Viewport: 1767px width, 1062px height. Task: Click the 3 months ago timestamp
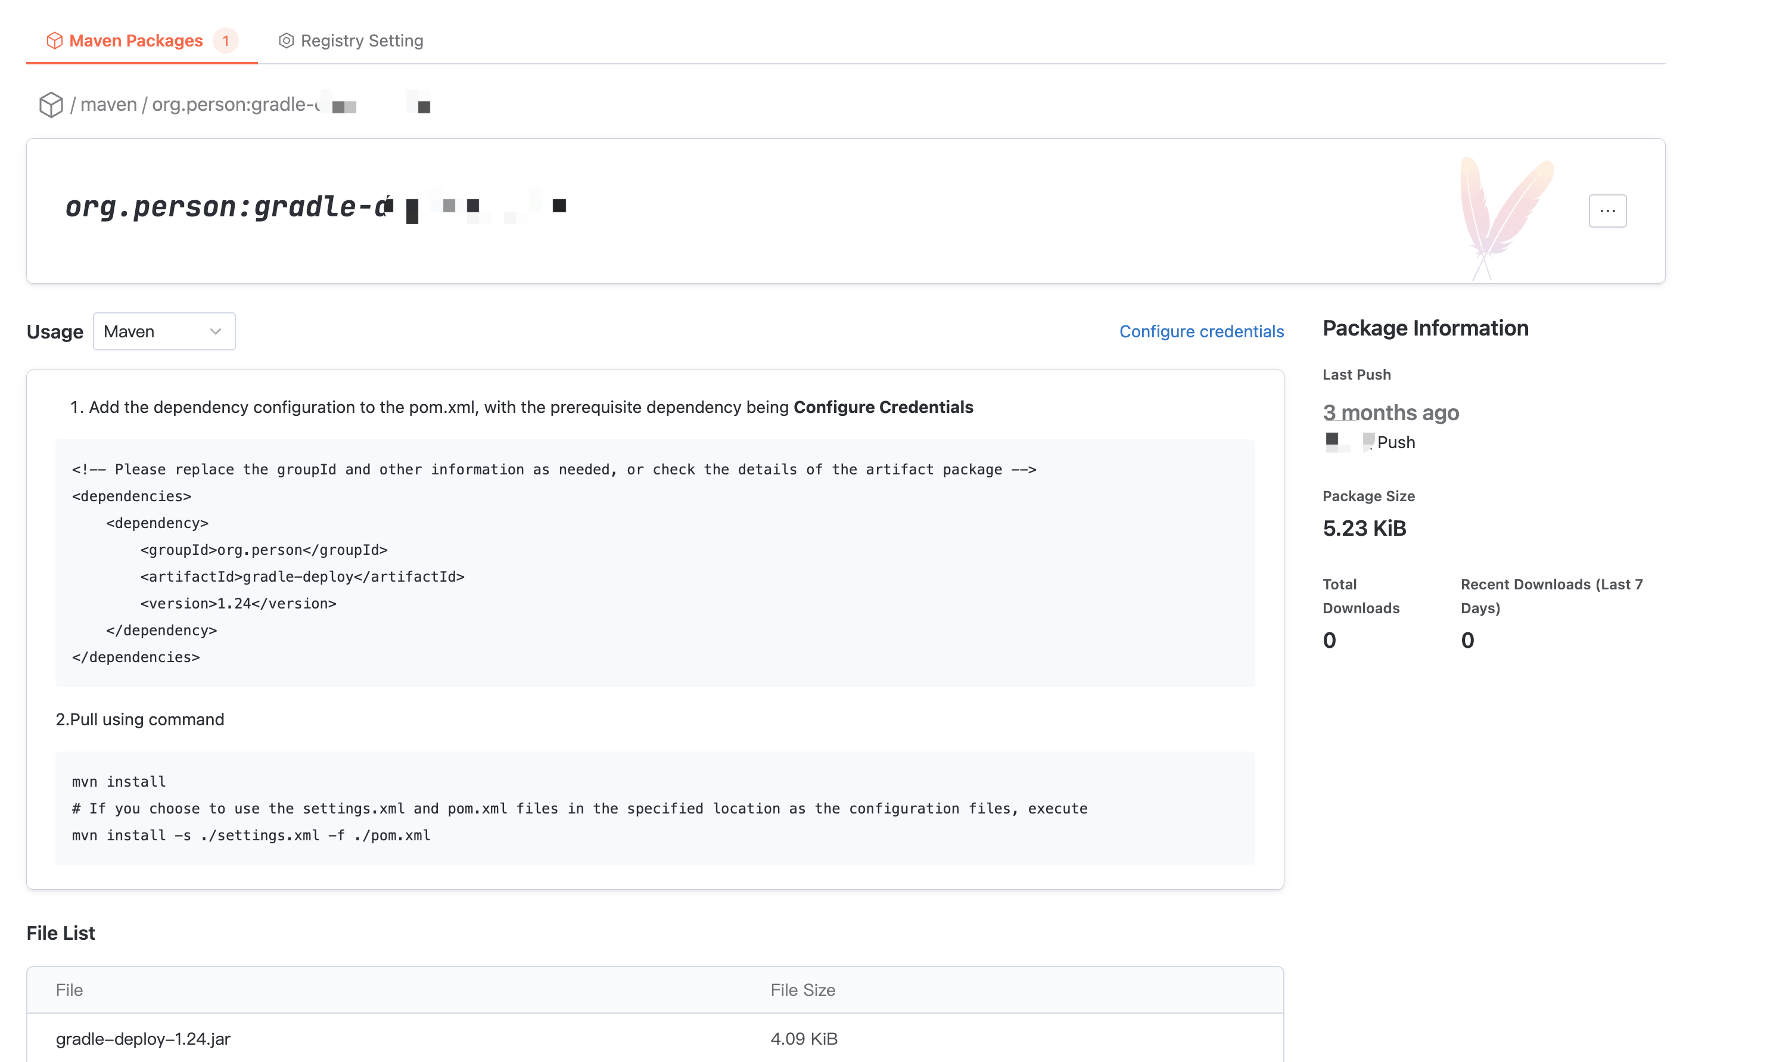pyautogui.click(x=1390, y=412)
